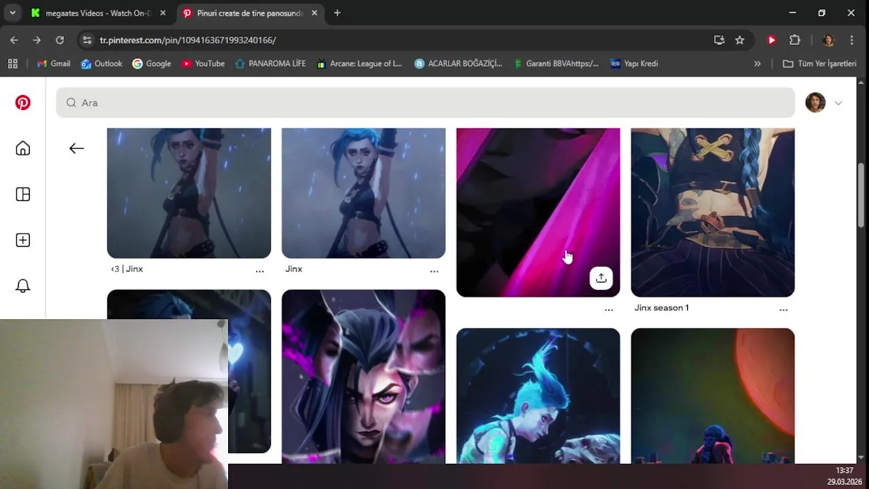Click the browser forward button
Viewport: 869px width, 489px height.
(x=37, y=40)
